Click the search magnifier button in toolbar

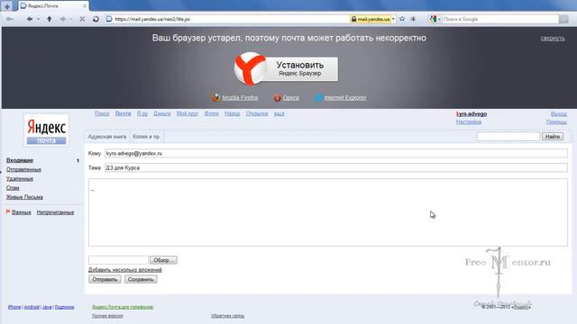point(563,19)
